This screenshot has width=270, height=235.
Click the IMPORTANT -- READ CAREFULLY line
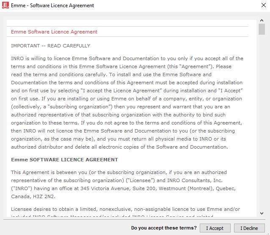click(x=51, y=46)
